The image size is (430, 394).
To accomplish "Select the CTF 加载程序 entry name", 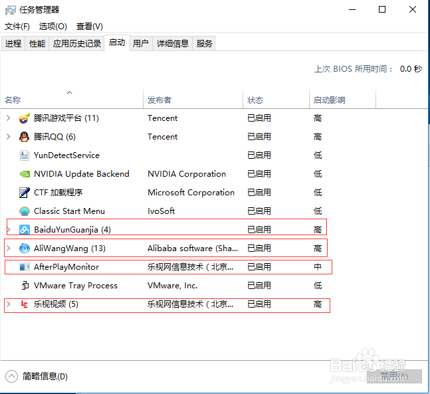I will click(x=58, y=193).
